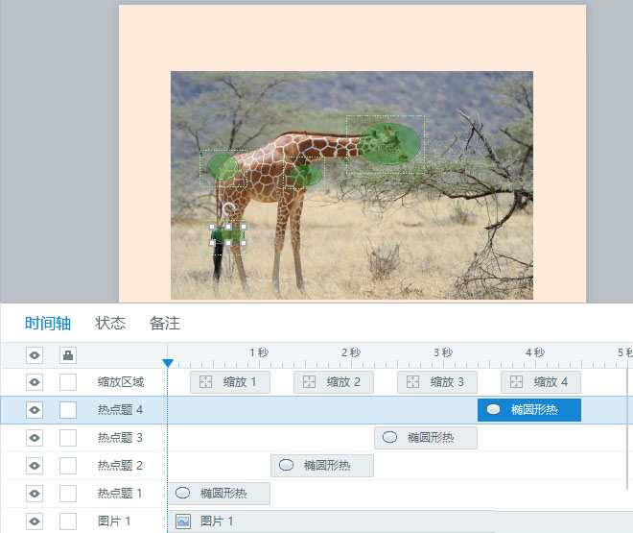Tick the lock checkbox for 缩放区域

[x=68, y=382]
